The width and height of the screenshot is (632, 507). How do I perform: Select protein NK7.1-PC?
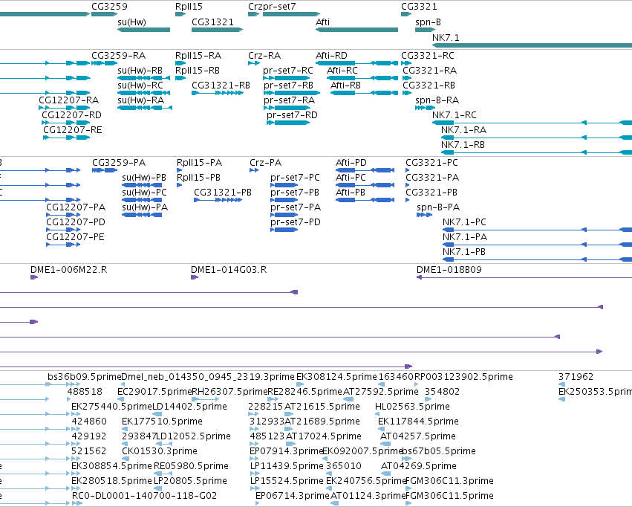coord(537,230)
